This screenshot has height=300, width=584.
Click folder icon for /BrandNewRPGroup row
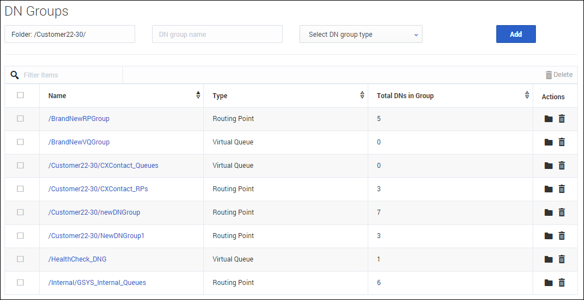548,119
